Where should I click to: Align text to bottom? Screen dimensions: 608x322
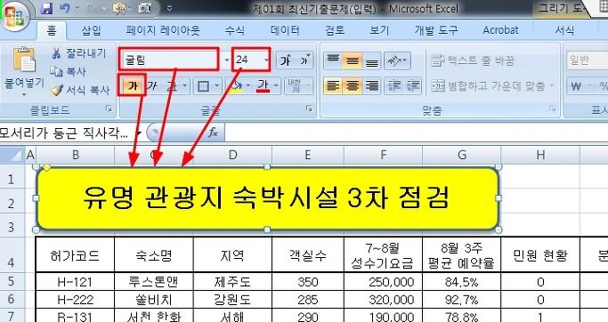click(372, 60)
